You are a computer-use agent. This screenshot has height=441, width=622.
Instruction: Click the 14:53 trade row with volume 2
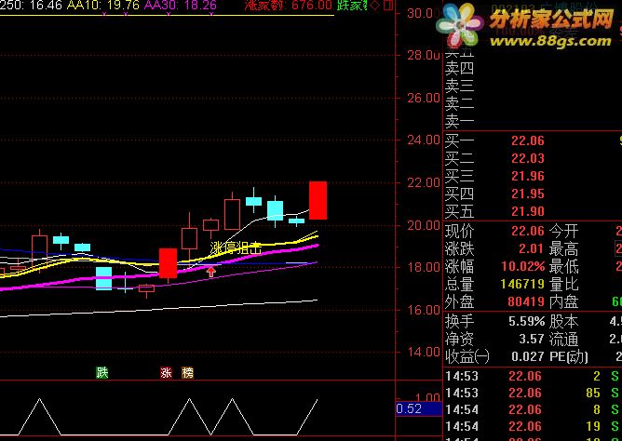pyautogui.click(x=533, y=376)
